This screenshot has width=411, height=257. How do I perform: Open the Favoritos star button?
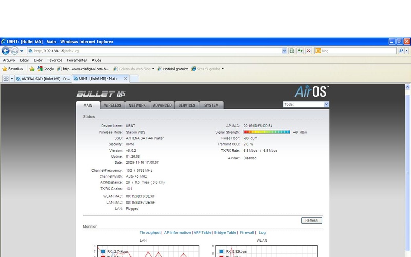point(12,69)
